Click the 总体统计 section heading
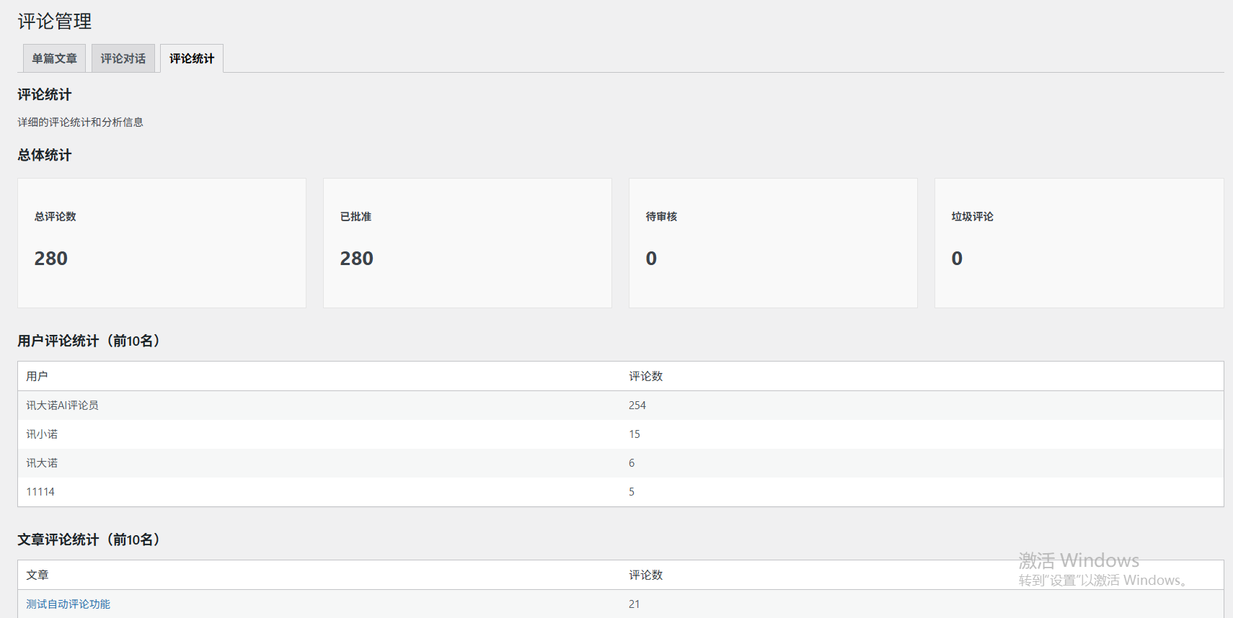Image resolution: width=1233 pixels, height=618 pixels. [x=45, y=155]
